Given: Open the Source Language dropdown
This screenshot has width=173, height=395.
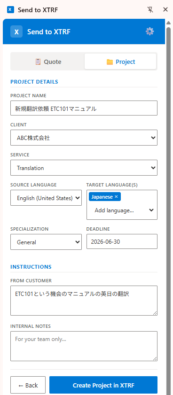Looking at the screenshot, I should (x=46, y=198).
